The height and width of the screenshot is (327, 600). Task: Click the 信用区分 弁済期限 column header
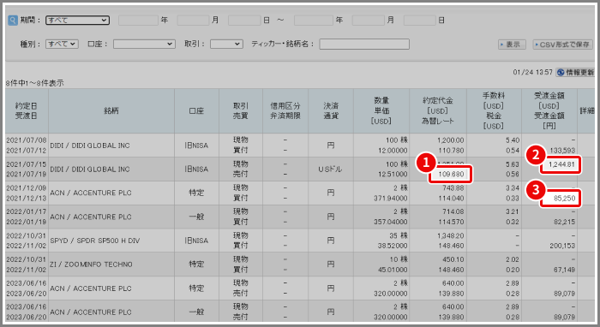click(285, 110)
